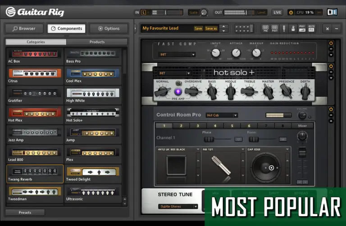The height and width of the screenshot is (226, 346).
Task: Toggle the Gate button
Action: point(194,12)
